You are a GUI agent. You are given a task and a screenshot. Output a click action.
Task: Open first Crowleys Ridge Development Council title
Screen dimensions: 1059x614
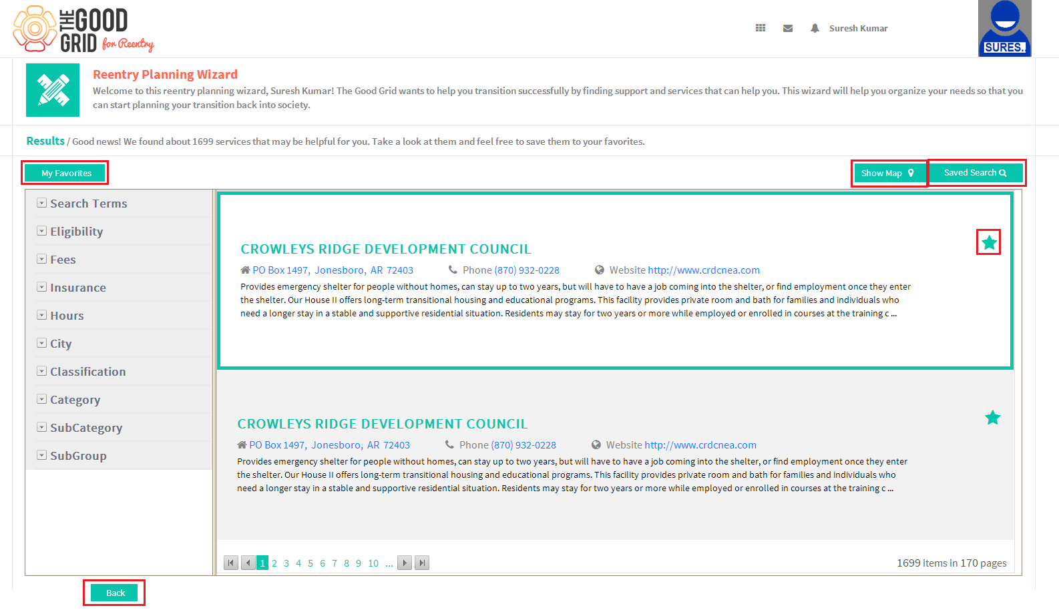pos(386,249)
